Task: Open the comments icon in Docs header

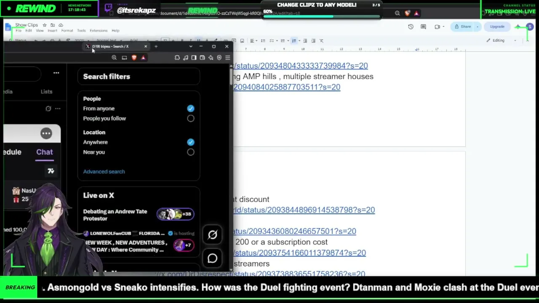Action: (x=423, y=27)
